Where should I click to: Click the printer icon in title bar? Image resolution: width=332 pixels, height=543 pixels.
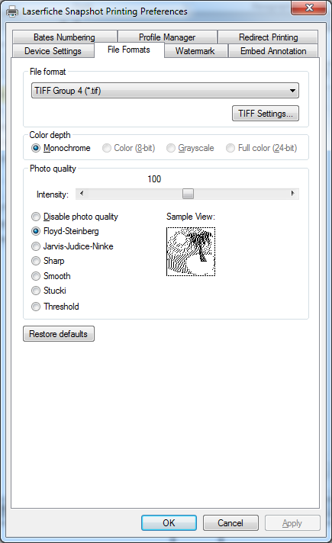tap(12, 11)
